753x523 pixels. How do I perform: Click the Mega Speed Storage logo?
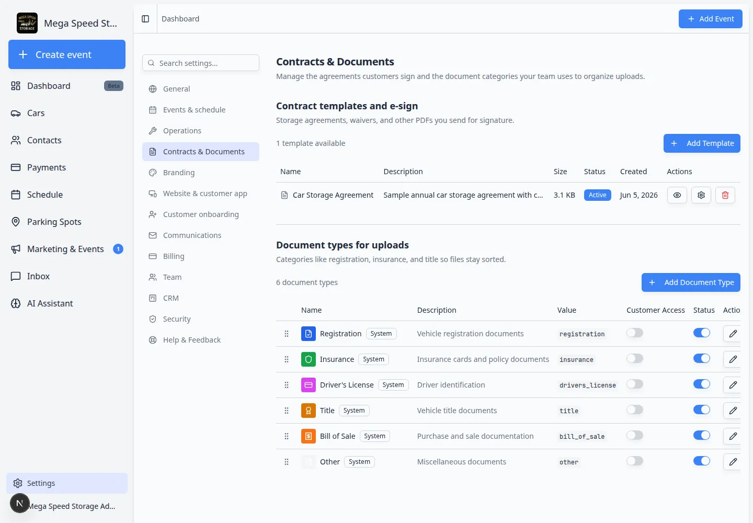click(27, 23)
